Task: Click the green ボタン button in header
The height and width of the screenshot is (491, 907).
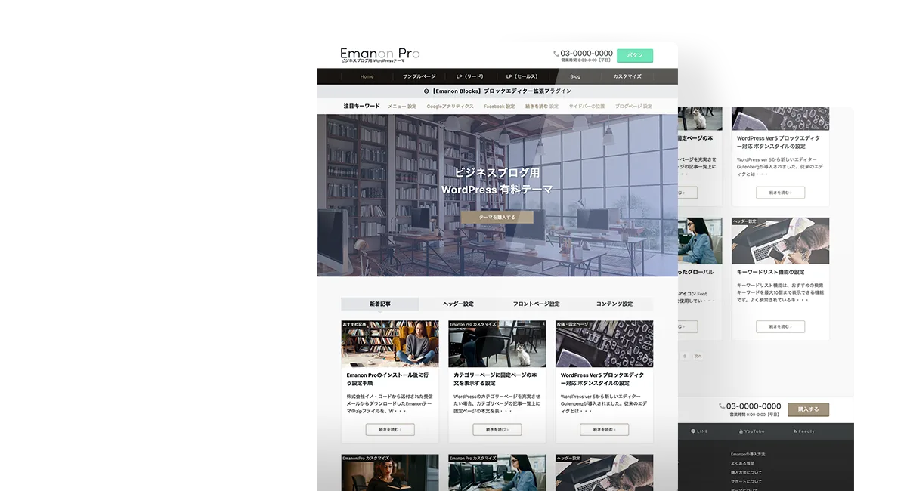Action: (x=635, y=55)
